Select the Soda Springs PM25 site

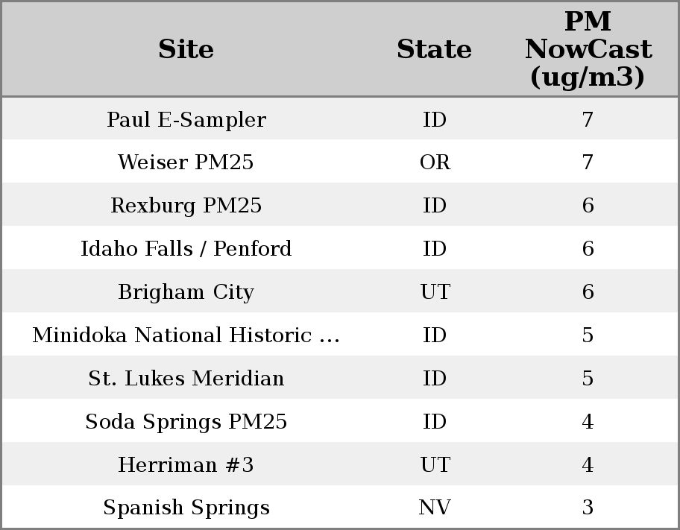coord(186,422)
